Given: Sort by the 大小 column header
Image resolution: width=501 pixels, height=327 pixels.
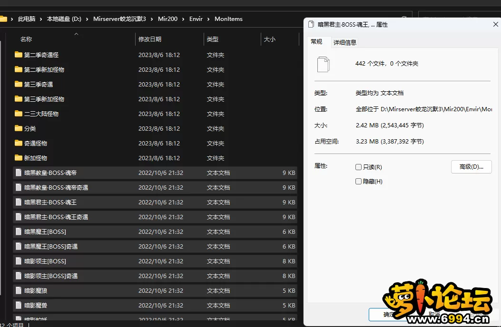Looking at the screenshot, I should click(269, 39).
